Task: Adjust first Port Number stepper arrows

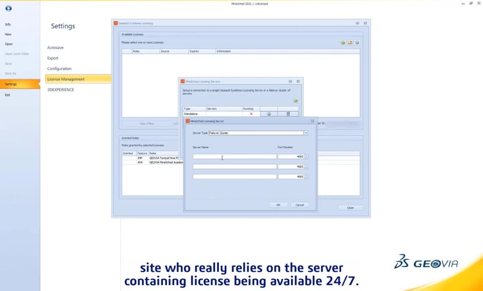Action: pos(306,157)
